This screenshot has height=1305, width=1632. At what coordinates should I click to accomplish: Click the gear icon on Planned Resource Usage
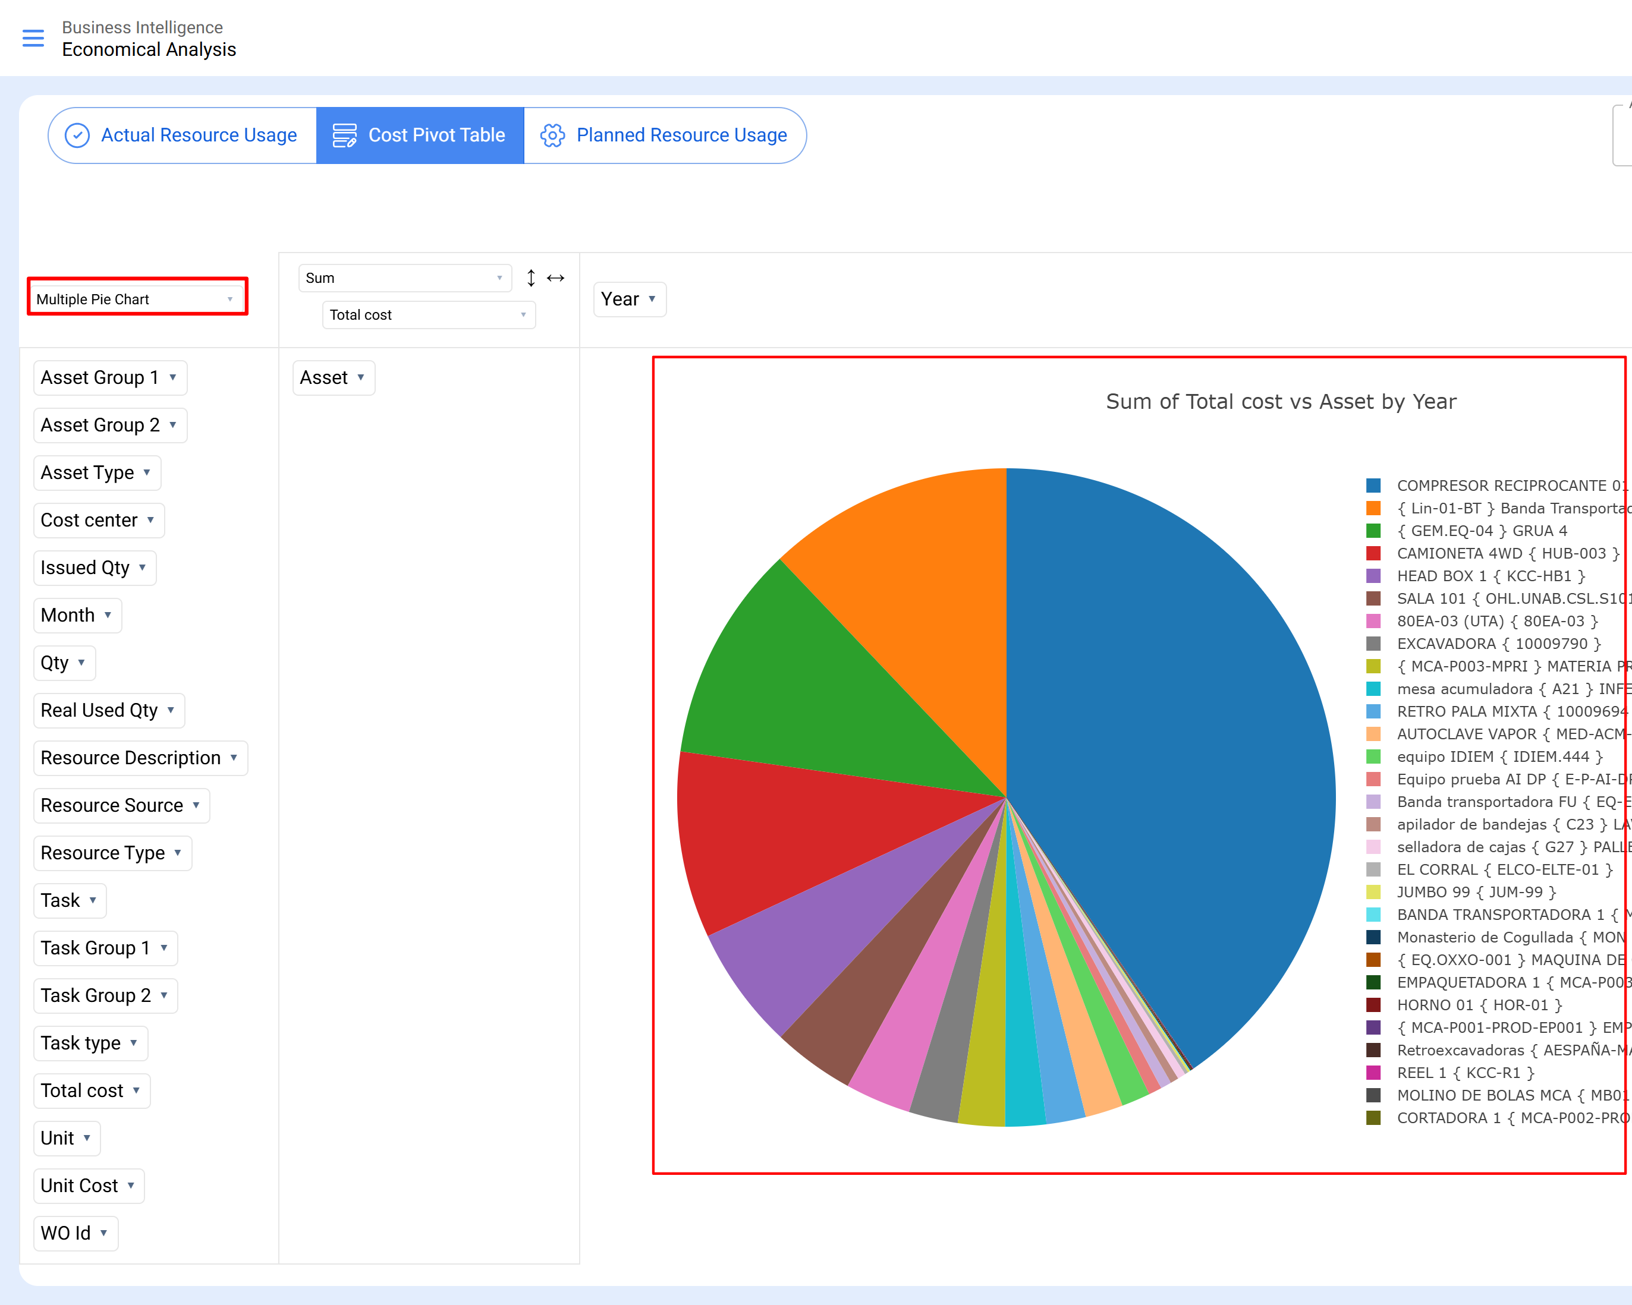pyautogui.click(x=552, y=135)
